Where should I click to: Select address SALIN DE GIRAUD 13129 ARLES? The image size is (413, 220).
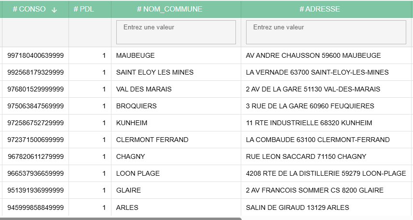pyautogui.click(x=297, y=207)
